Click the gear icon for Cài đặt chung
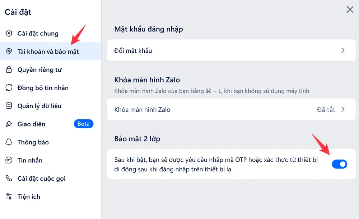This screenshot has width=359, height=219. [9, 33]
